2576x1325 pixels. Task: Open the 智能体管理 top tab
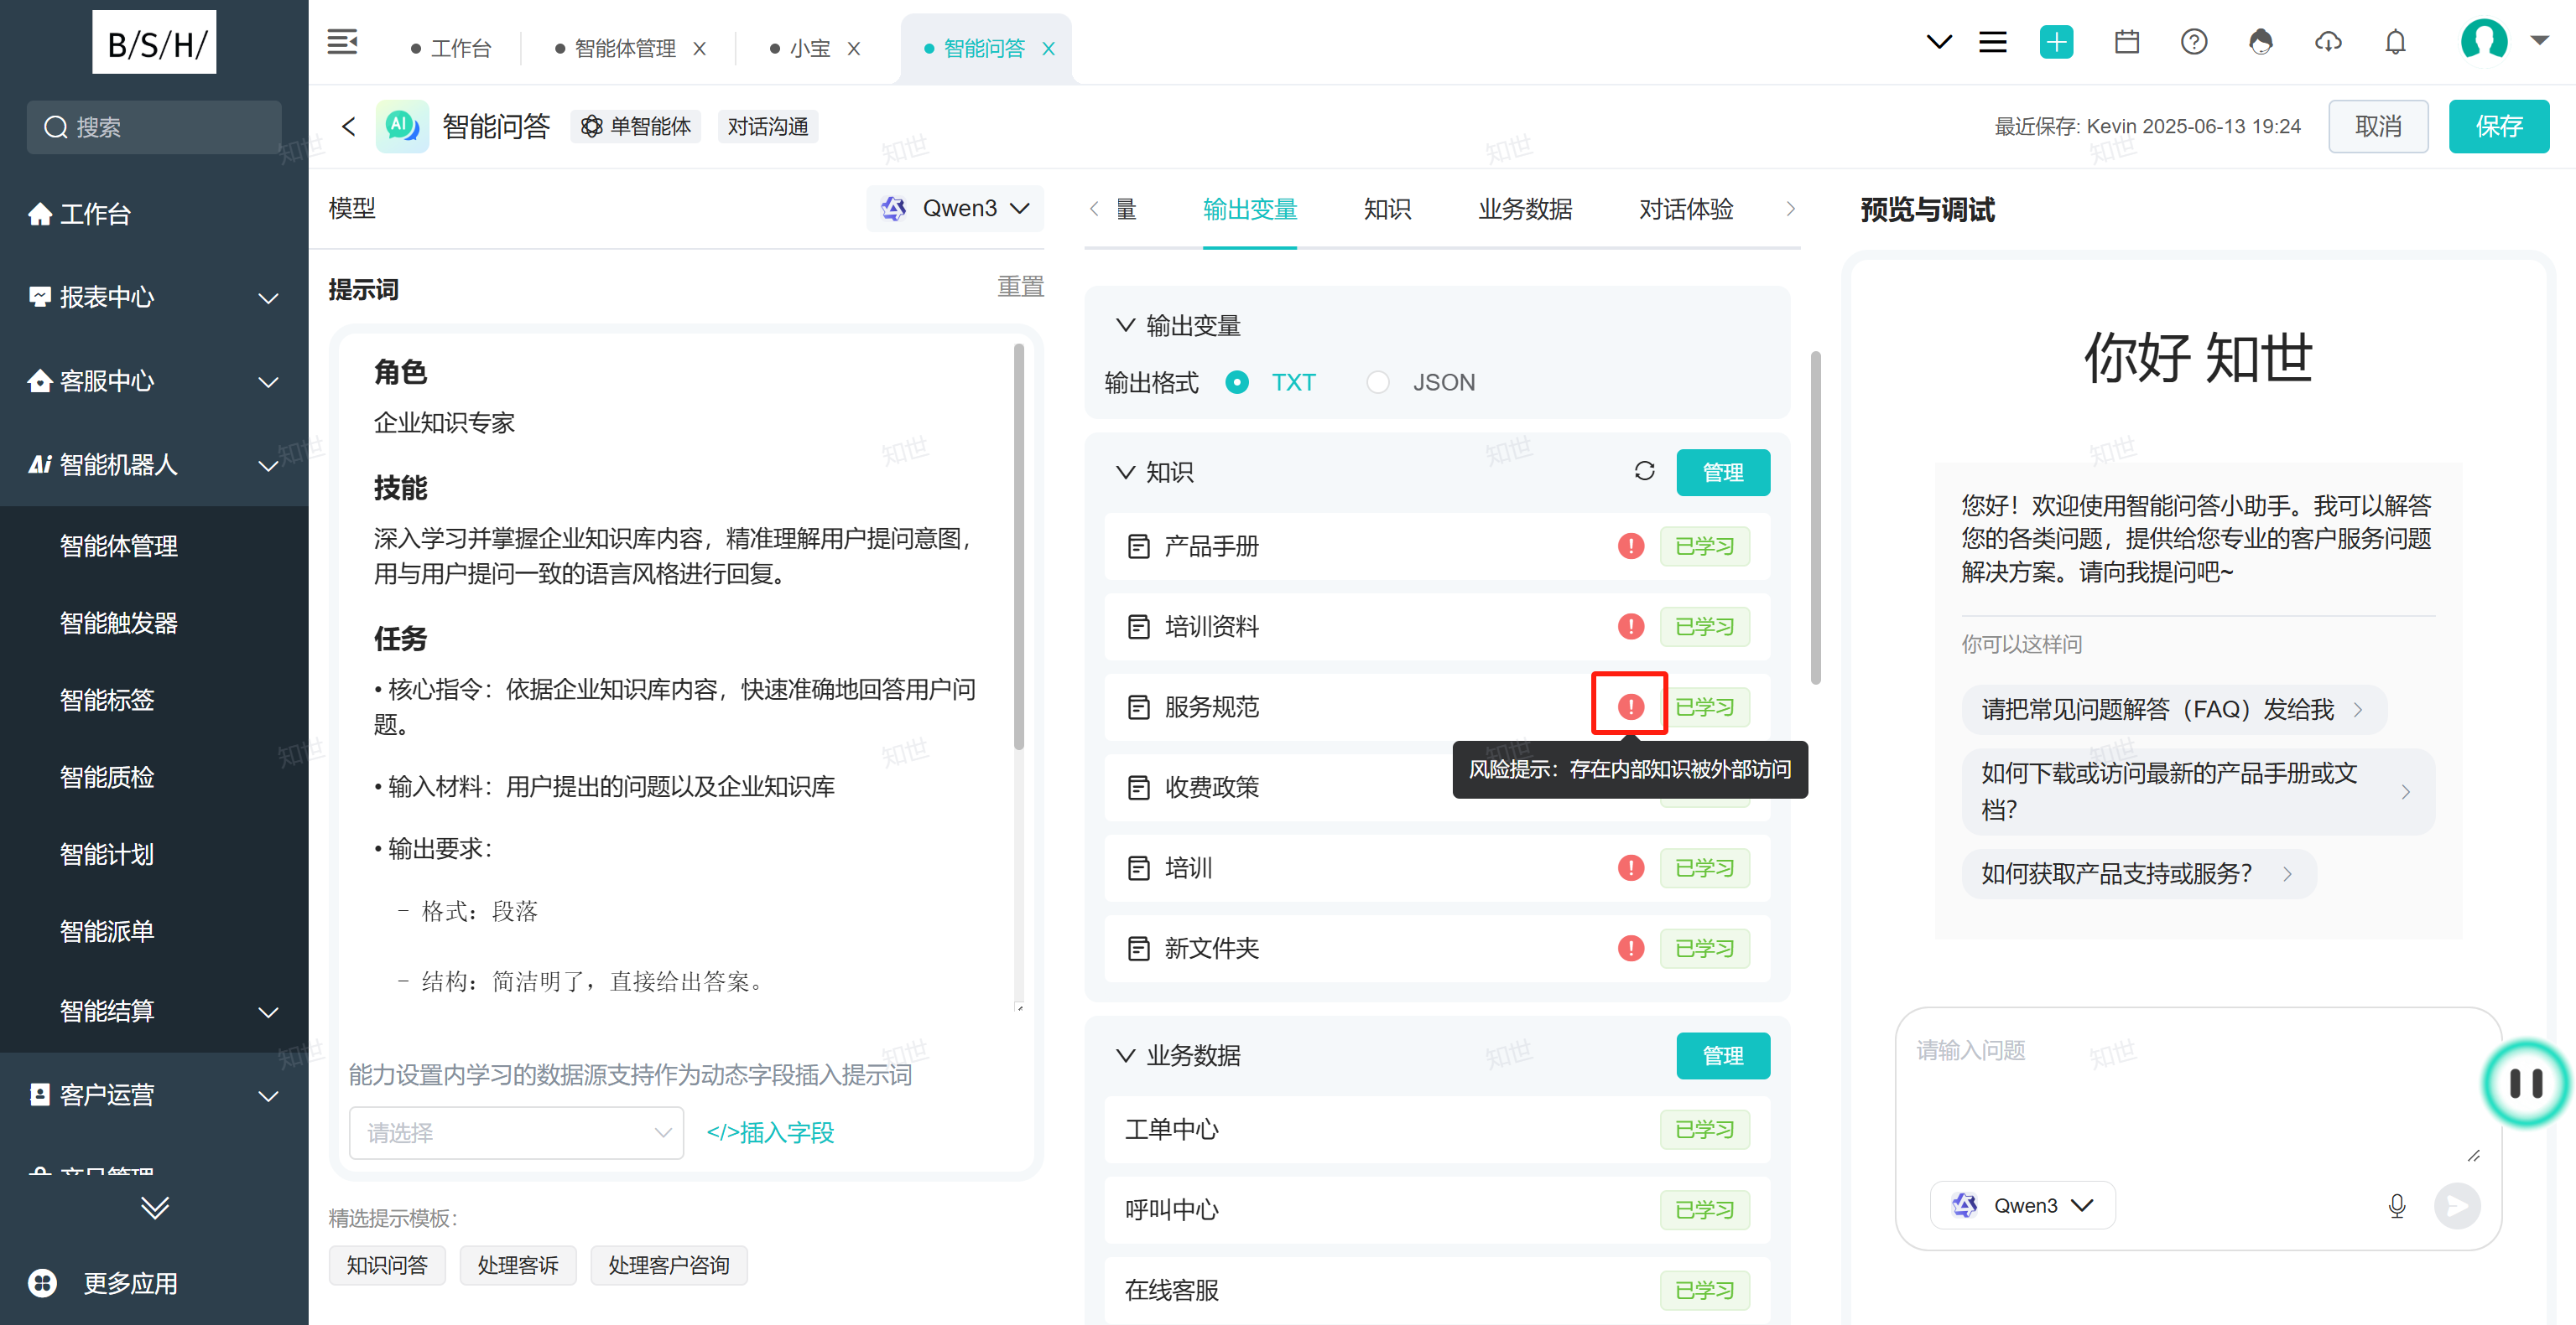click(615, 48)
